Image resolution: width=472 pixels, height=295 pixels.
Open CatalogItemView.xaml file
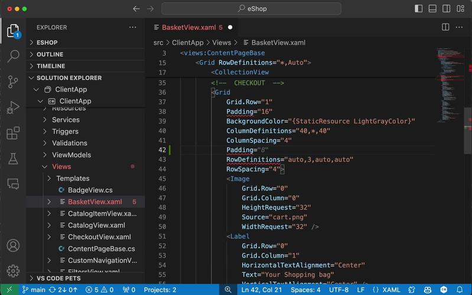pyautogui.click(x=86, y=214)
